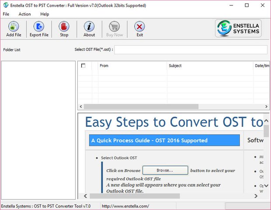Click the app icon in title bar
Viewport: 271px width, 210px height.
click(x=6, y=5)
